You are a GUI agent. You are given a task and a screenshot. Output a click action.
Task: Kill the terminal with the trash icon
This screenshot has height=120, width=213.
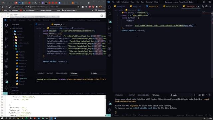(203, 95)
